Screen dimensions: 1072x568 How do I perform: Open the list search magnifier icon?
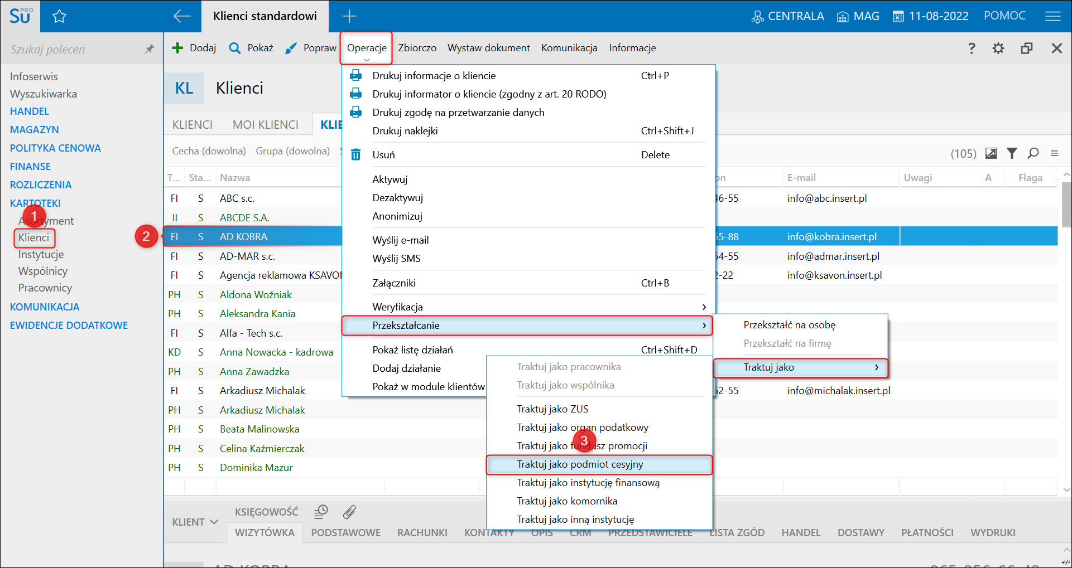point(1033,153)
